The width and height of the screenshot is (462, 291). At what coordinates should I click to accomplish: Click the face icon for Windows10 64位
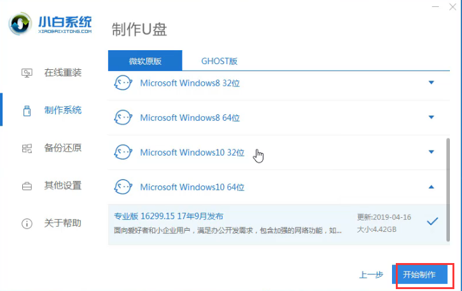click(x=123, y=187)
